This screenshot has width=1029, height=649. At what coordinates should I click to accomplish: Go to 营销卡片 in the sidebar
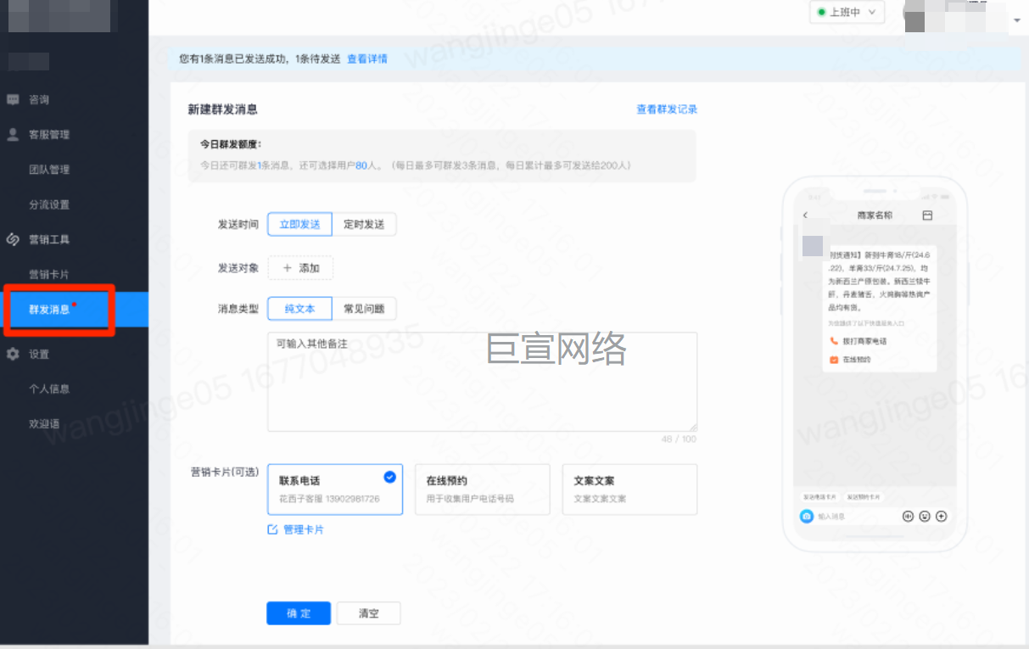point(49,274)
